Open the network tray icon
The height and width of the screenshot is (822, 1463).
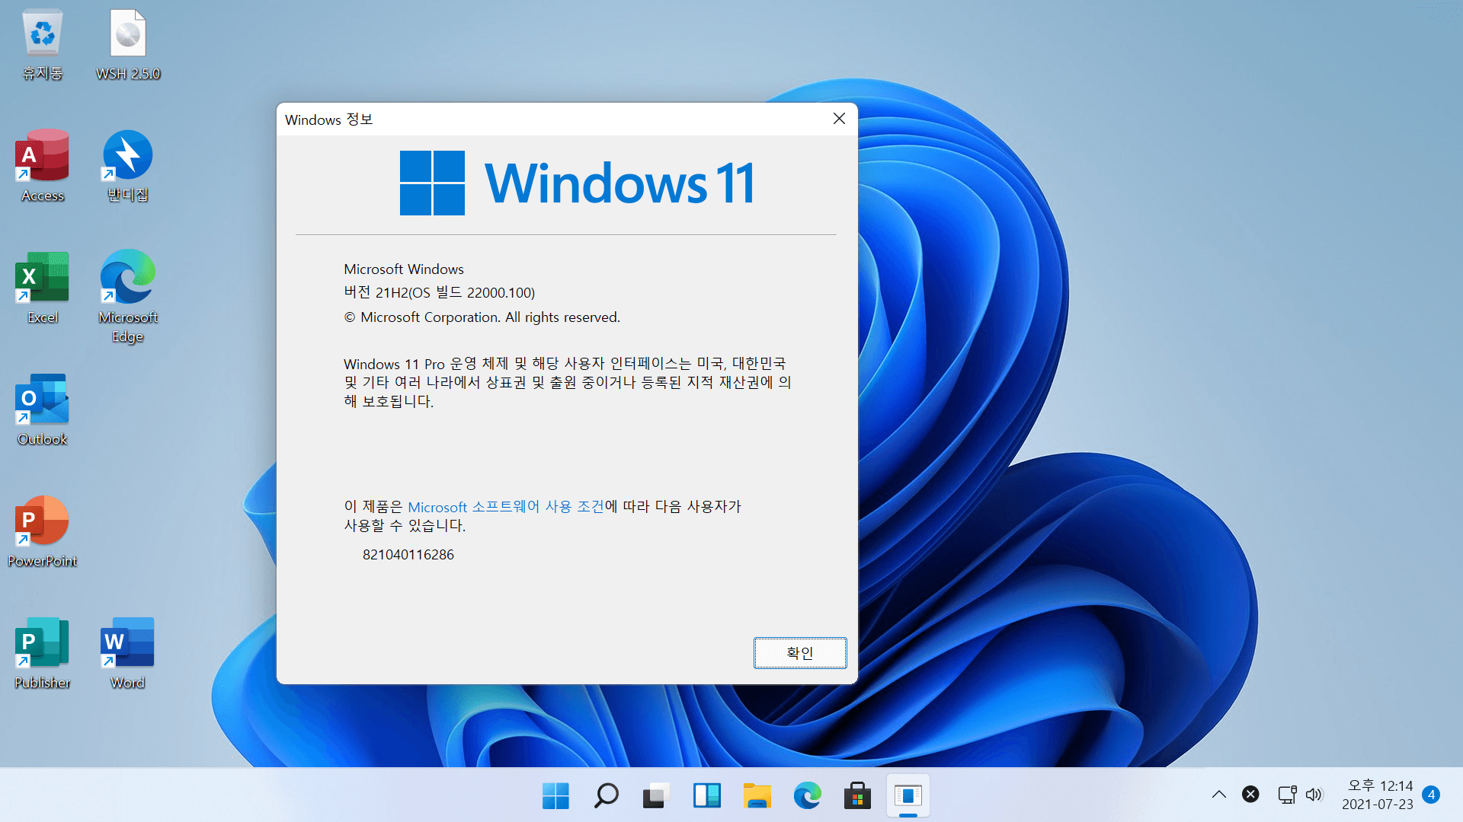(x=1287, y=795)
